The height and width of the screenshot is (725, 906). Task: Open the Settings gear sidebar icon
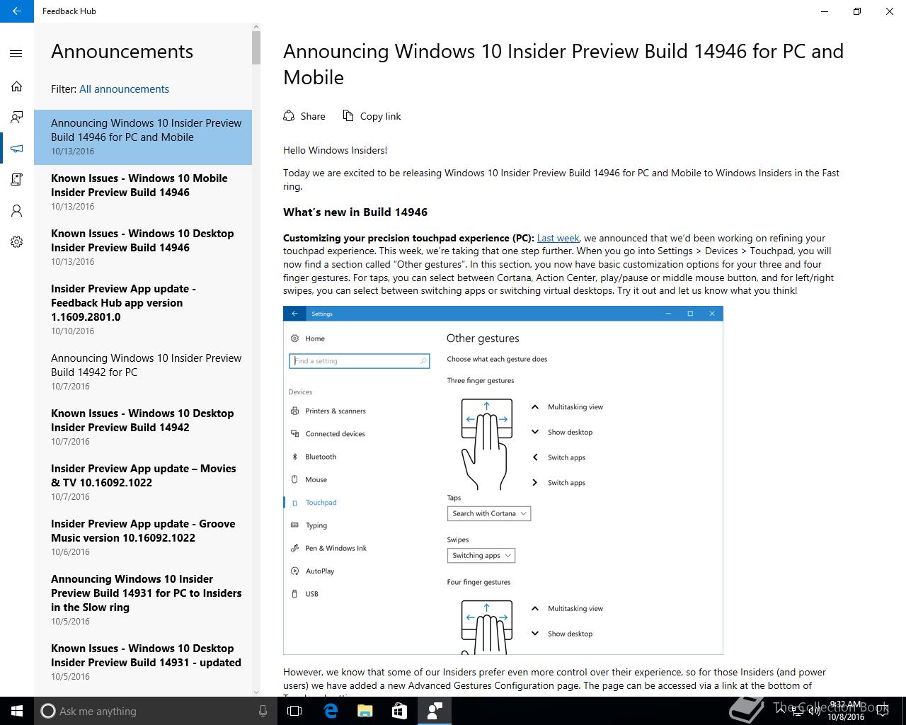coord(16,242)
